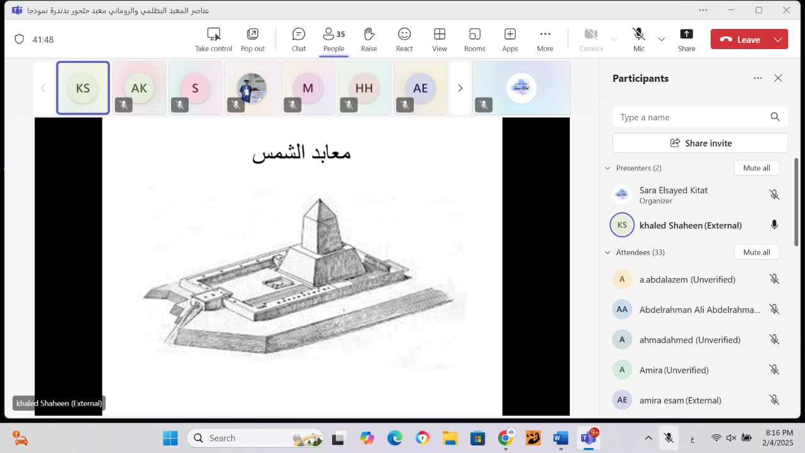Select the AE participant tile
The width and height of the screenshot is (805, 453).
point(420,88)
